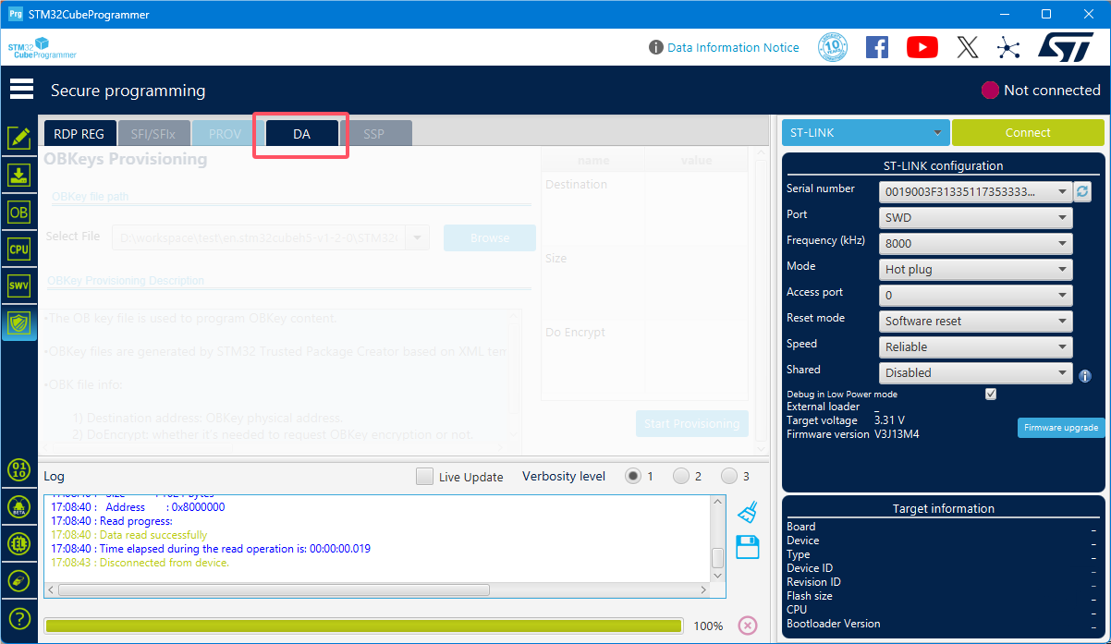
Task: Expand the Access port dropdown
Action: coord(974,296)
